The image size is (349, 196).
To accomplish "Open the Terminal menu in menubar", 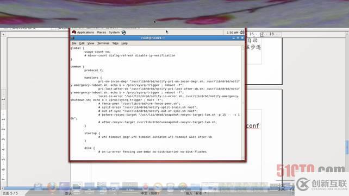I will [103, 43].
